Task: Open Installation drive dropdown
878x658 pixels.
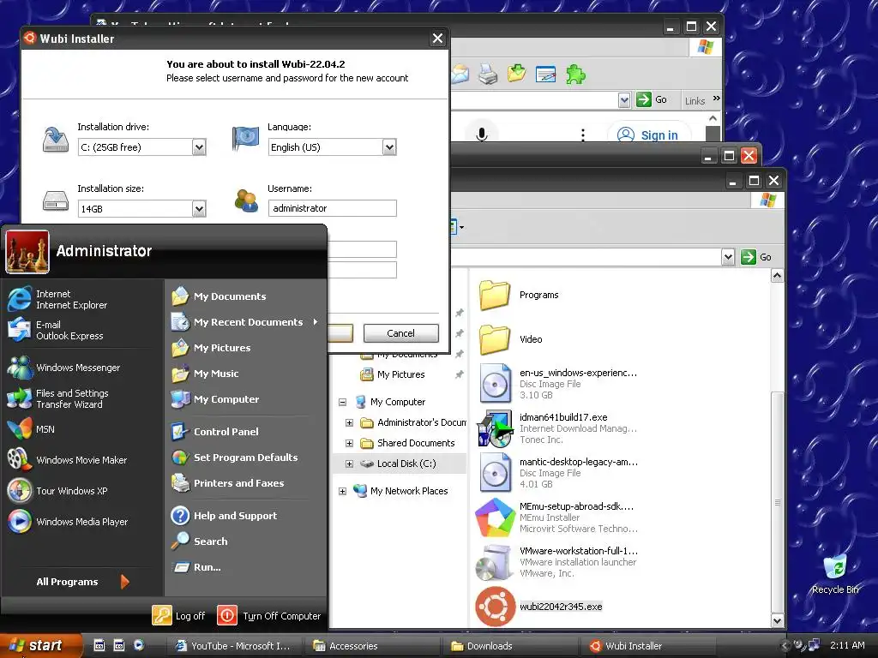Action: 199,147
